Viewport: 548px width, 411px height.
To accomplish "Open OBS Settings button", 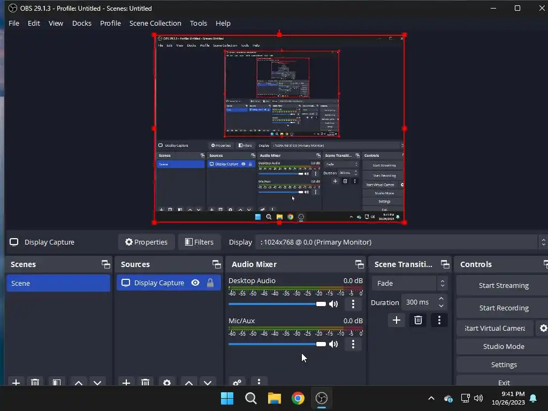I will pos(504,364).
